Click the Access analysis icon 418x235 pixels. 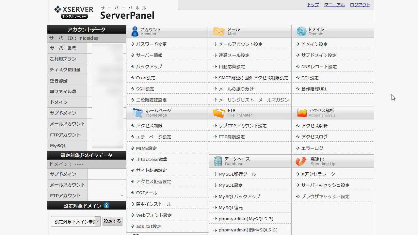[x=301, y=113]
